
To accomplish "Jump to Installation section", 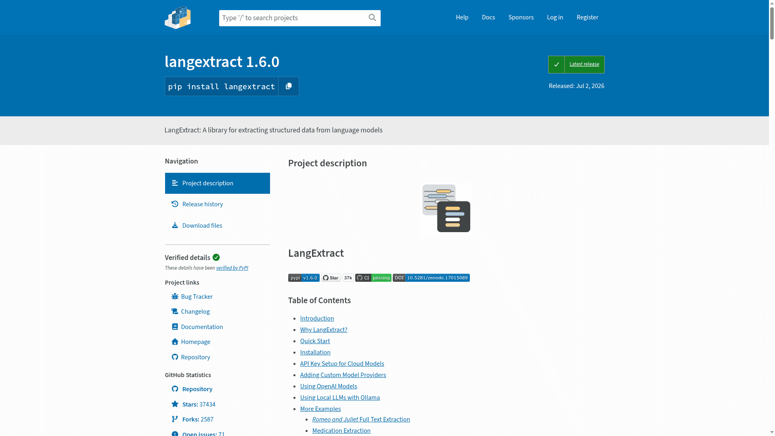I will click(315, 352).
